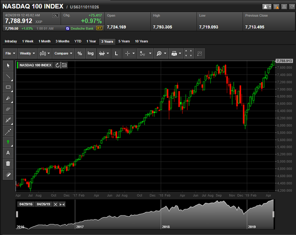Click the chart settings icon next to series reload
Image resolution: width=296 pixels, height=235 pixels.
[64, 65]
